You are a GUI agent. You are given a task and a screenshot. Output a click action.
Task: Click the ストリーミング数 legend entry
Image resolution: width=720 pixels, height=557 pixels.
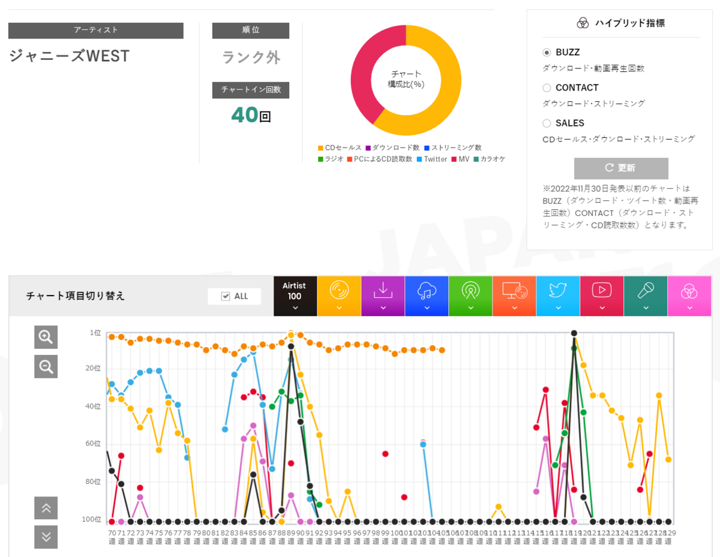(x=452, y=147)
